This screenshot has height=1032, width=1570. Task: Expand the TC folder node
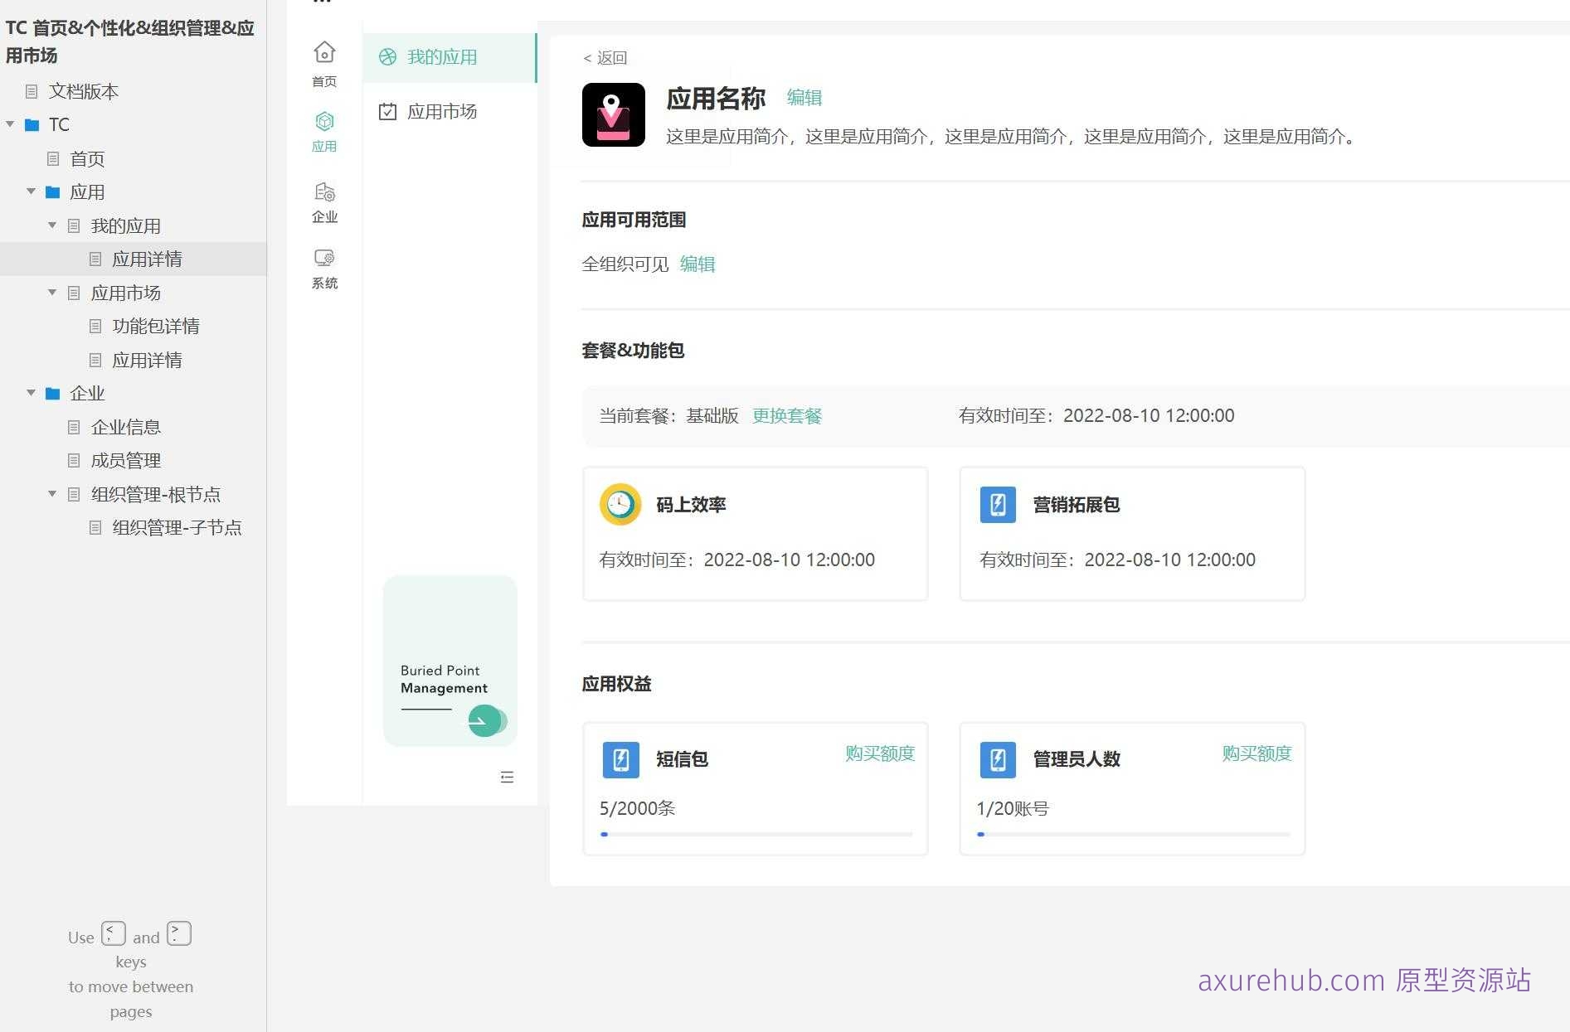(11, 124)
